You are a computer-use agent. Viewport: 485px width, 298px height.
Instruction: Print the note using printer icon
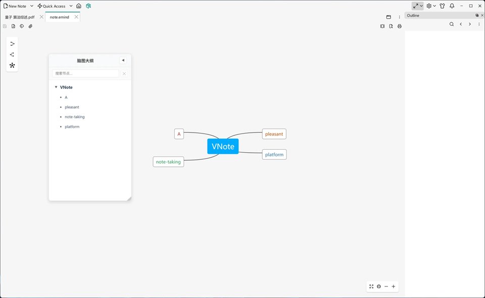click(x=400, y=26)
